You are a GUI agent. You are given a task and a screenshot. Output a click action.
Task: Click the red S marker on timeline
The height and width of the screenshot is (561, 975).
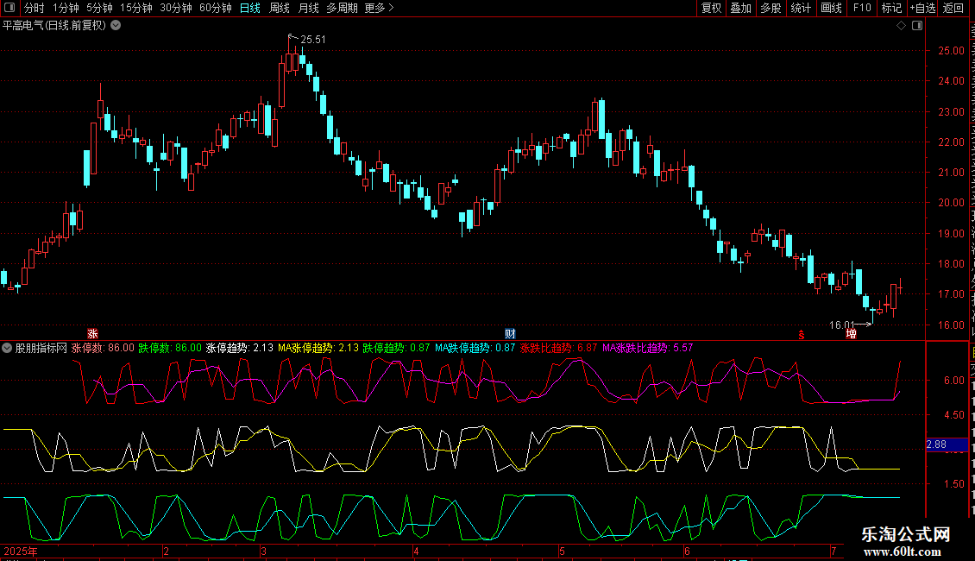click(x=802, y=335)
